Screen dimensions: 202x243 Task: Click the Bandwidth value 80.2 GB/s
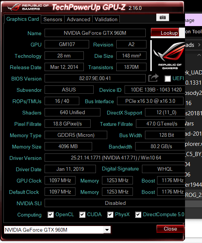(160, 146)
